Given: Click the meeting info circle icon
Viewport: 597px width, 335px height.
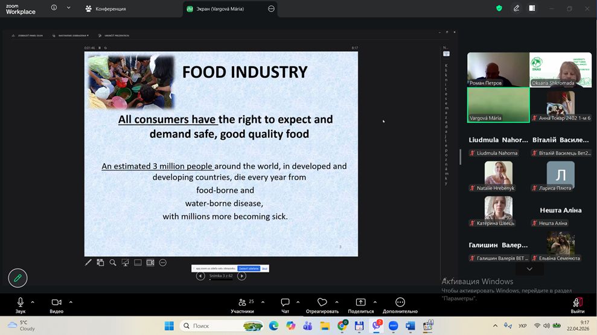Looking at the screenshot, I should coord(54,8).
